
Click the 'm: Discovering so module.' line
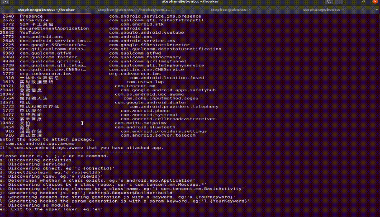(36, 205)
